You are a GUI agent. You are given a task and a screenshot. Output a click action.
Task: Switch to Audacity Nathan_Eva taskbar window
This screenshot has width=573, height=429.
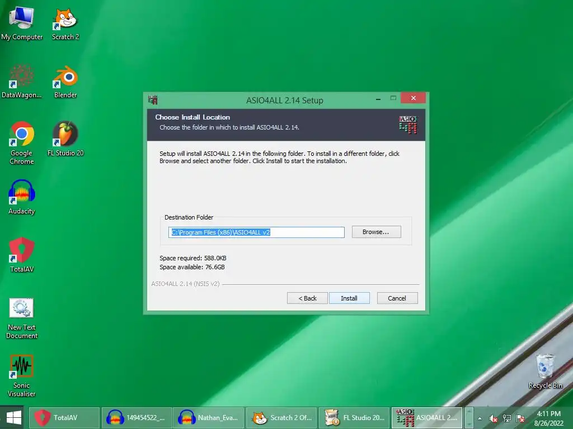[x=208, y=418]
